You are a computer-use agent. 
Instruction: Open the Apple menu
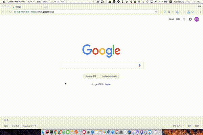tap(4, 2)
